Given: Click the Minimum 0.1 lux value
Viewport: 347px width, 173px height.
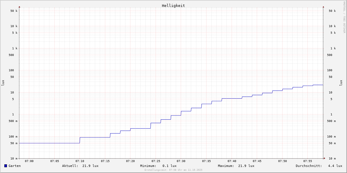Looking at the screenshot, I should (x=169, y=166).
